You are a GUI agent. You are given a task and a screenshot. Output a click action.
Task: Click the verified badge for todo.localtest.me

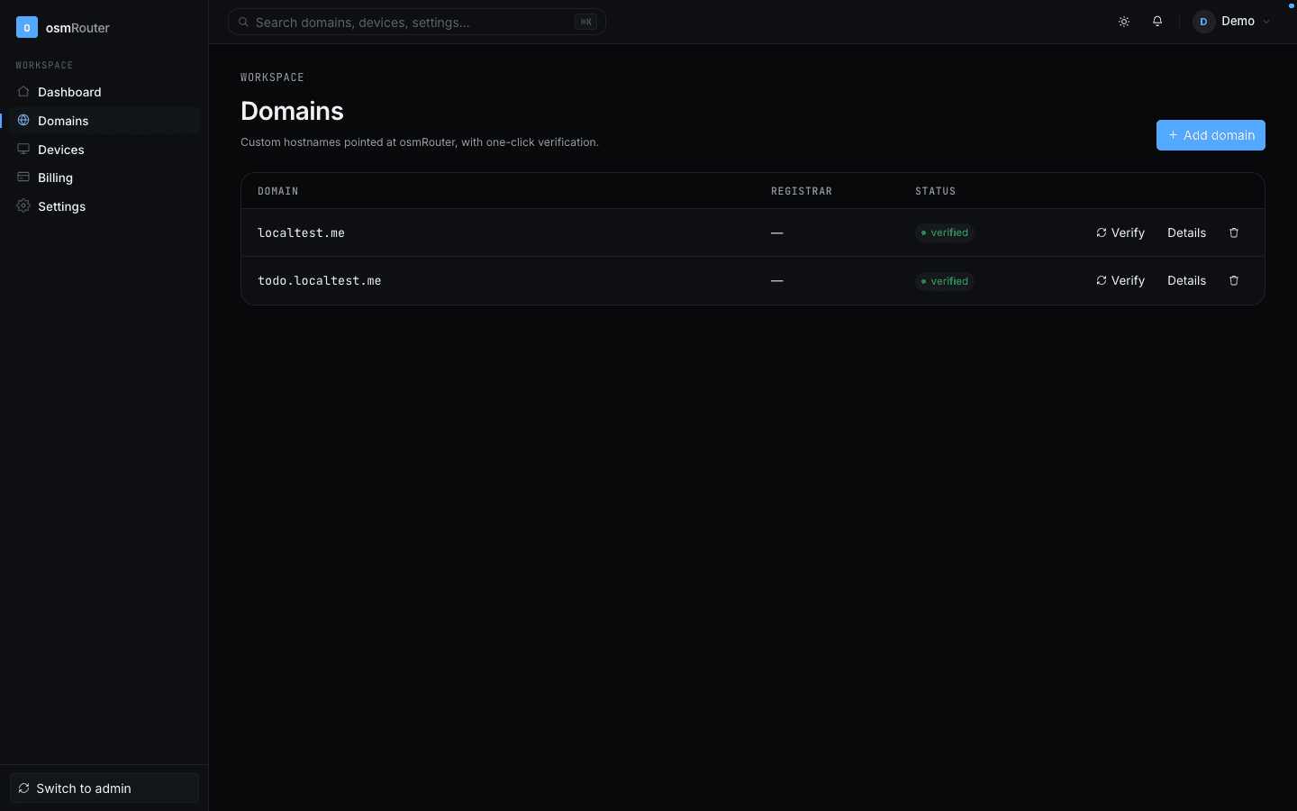[945, 281]
